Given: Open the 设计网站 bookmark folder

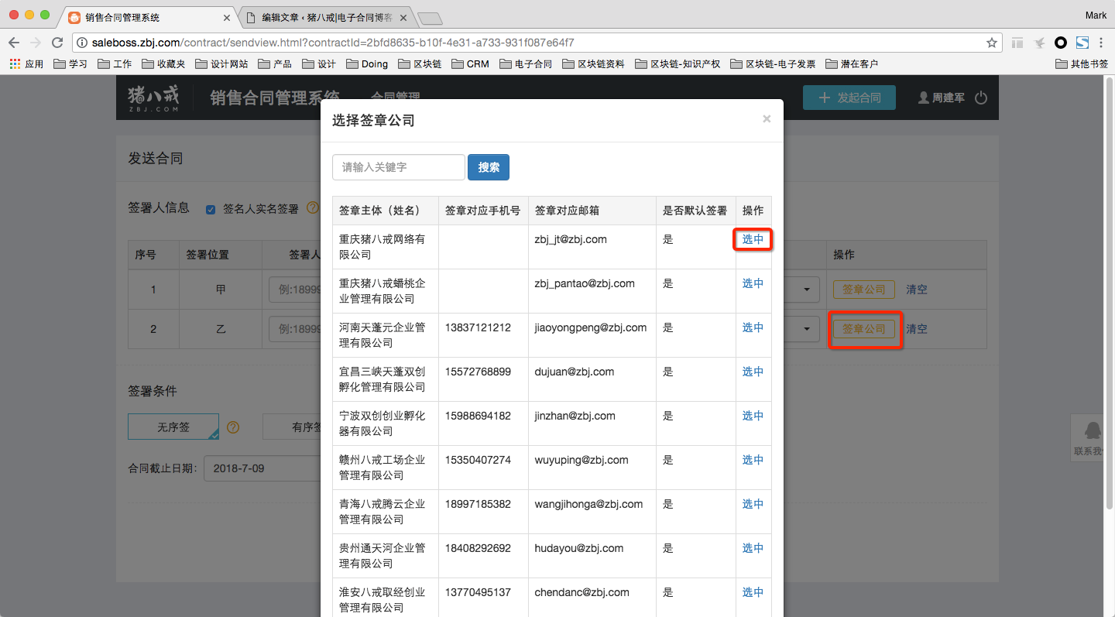Looking at the screenshot, I should (x=221, y=64).
